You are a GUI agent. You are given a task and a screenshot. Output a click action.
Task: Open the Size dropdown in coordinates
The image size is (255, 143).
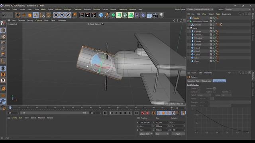point(162,134)
